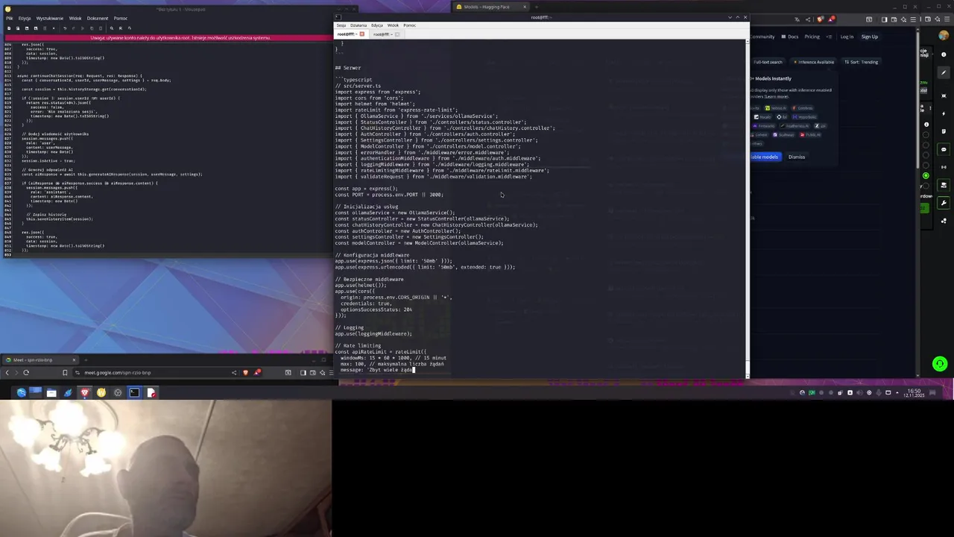The width and height of the screenshot is (954, 537).
Task: Click the Sign Up button on Hugging Face
Action: point(870,37)
